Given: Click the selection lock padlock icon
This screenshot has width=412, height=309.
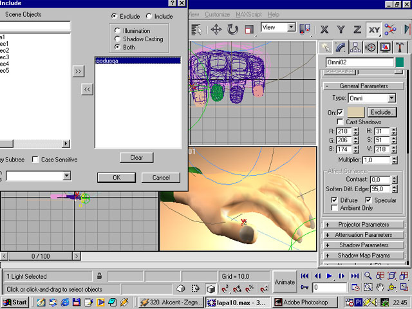Looking at the screenshot, I should [99, 276].
